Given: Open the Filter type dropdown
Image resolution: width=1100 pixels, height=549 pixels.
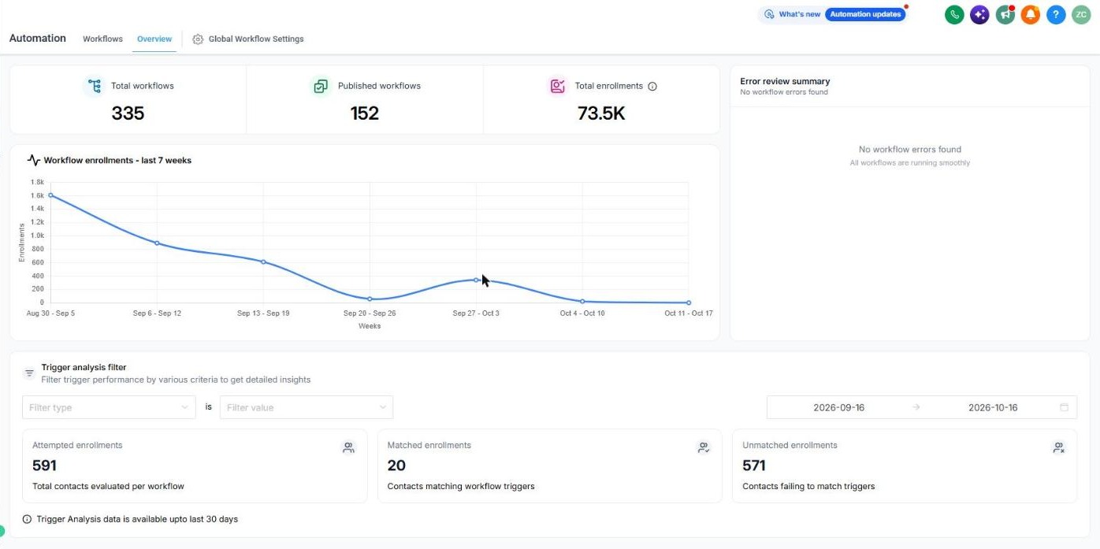Looking at the screenshot, I should (109, 407).
